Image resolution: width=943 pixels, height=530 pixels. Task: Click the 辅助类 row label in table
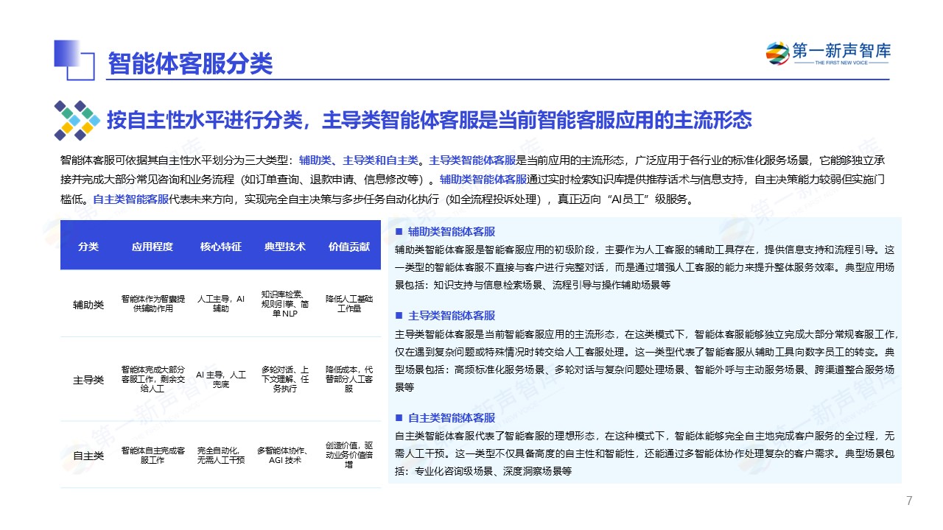(x=88, y=304)
